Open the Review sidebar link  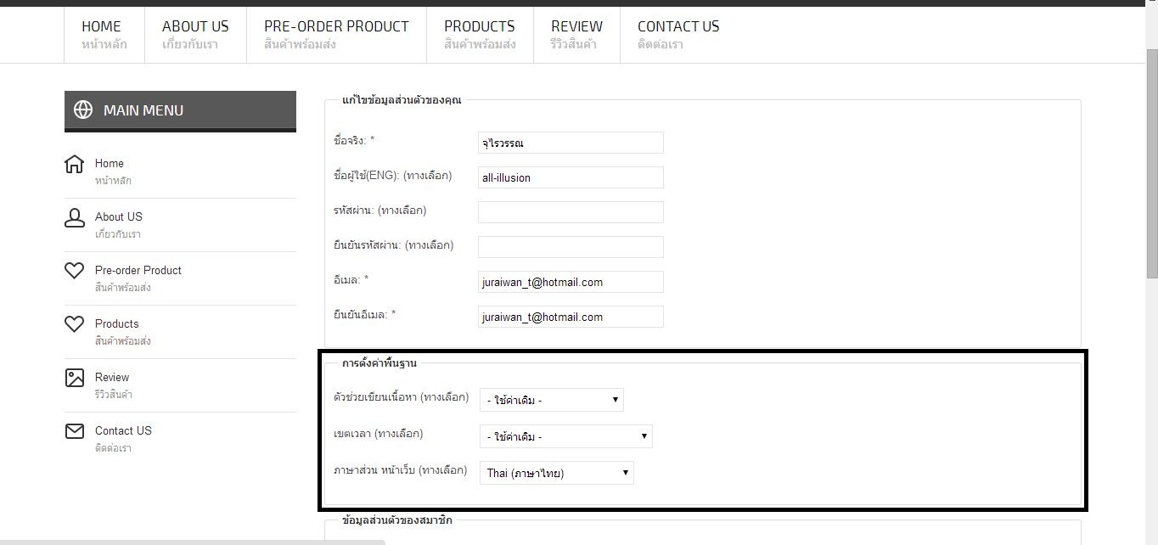(x=112, y=377)
